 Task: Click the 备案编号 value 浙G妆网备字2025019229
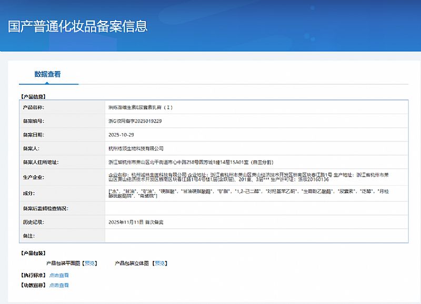click(135, 121)
